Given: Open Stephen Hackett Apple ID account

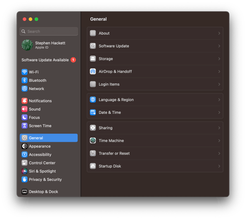Looking at the screenshot, I should [x=49, y=45].
